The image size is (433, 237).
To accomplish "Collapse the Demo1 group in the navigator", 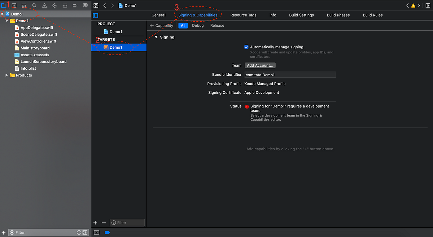I will coord(8,21).
